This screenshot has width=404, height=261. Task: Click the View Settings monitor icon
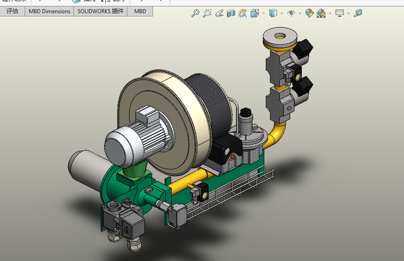coord(339,13)
